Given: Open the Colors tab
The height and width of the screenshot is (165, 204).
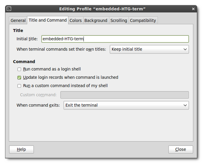Looking at the screenshot, I should point(76,20).
